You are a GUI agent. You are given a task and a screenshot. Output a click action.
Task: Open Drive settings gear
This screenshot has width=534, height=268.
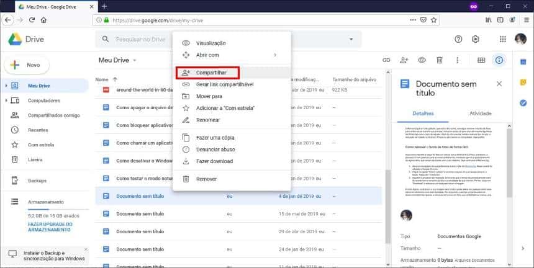476,39
